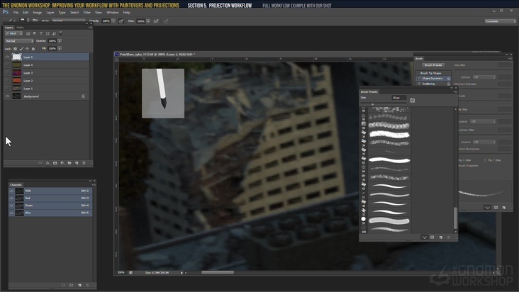Open layer Opacity slider arrow
Viewport: 519px width, 292px height.
60,41
